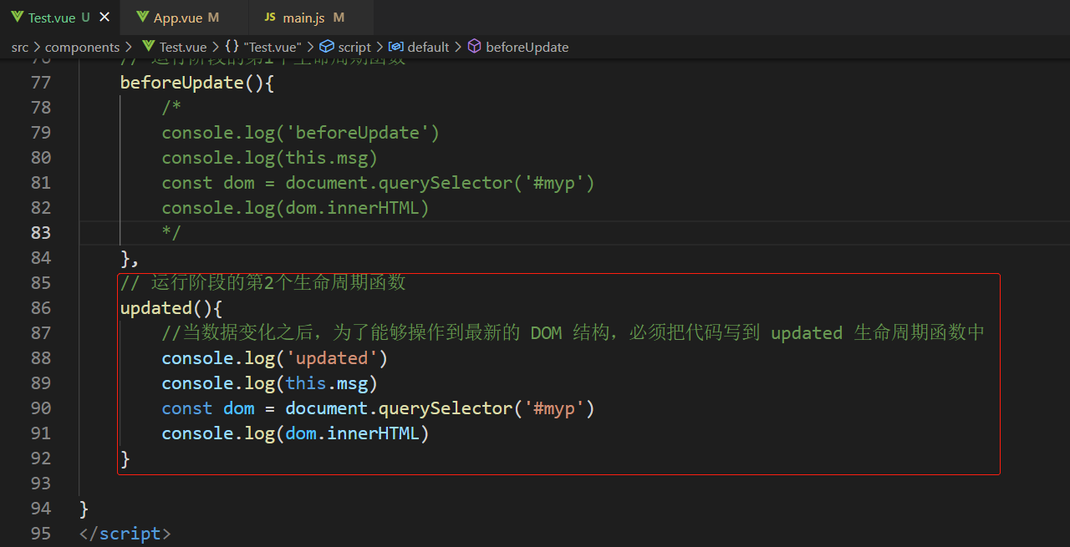Click the Vue file icon in the breadcrumb
The height and width of the screenshot is (547, 1070).
point(149,47)
